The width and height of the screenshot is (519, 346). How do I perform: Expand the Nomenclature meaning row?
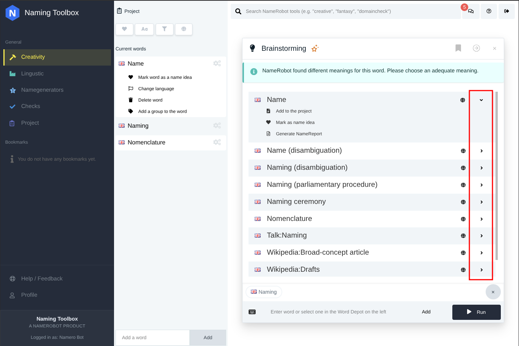[481, 219]
